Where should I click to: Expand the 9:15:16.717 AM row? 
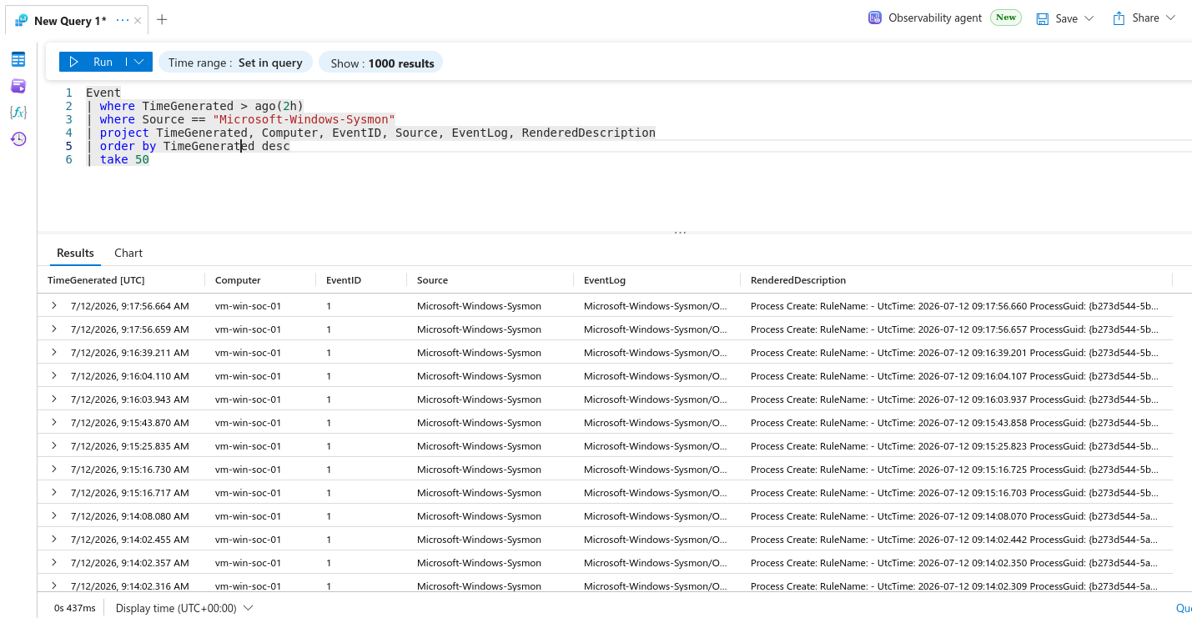54,492
